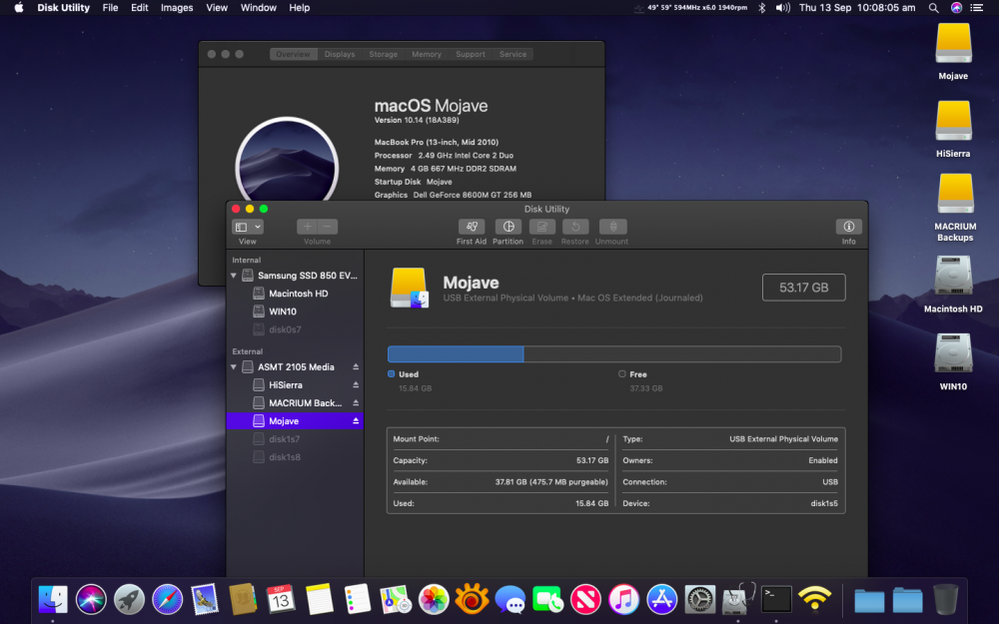Select Macintosh HD in the sidebar
Viewport: 999px width, 624px height.
point(295,294)
